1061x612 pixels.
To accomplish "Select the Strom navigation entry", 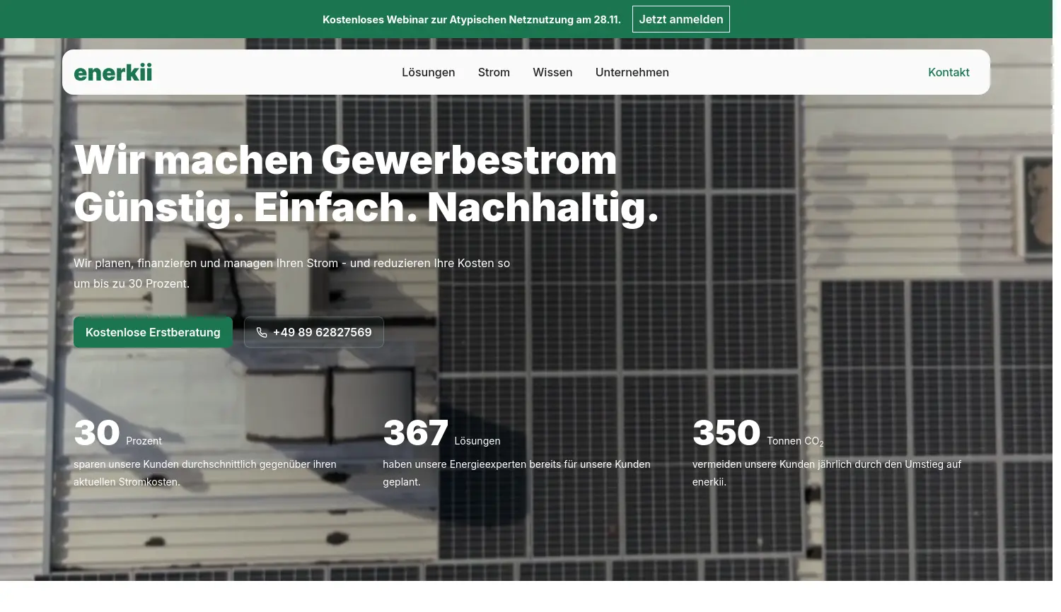I will [x=494, y=72].
